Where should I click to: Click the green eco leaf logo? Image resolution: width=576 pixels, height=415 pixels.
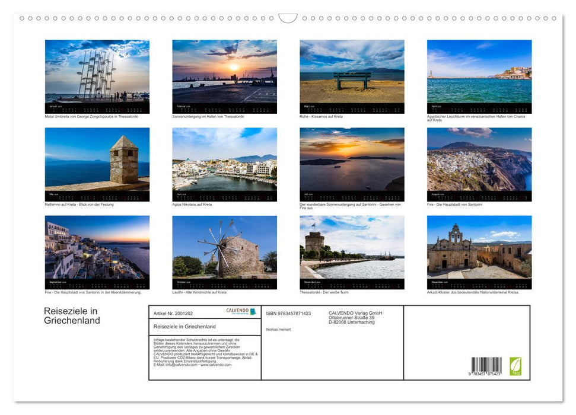tap(515, 365)
